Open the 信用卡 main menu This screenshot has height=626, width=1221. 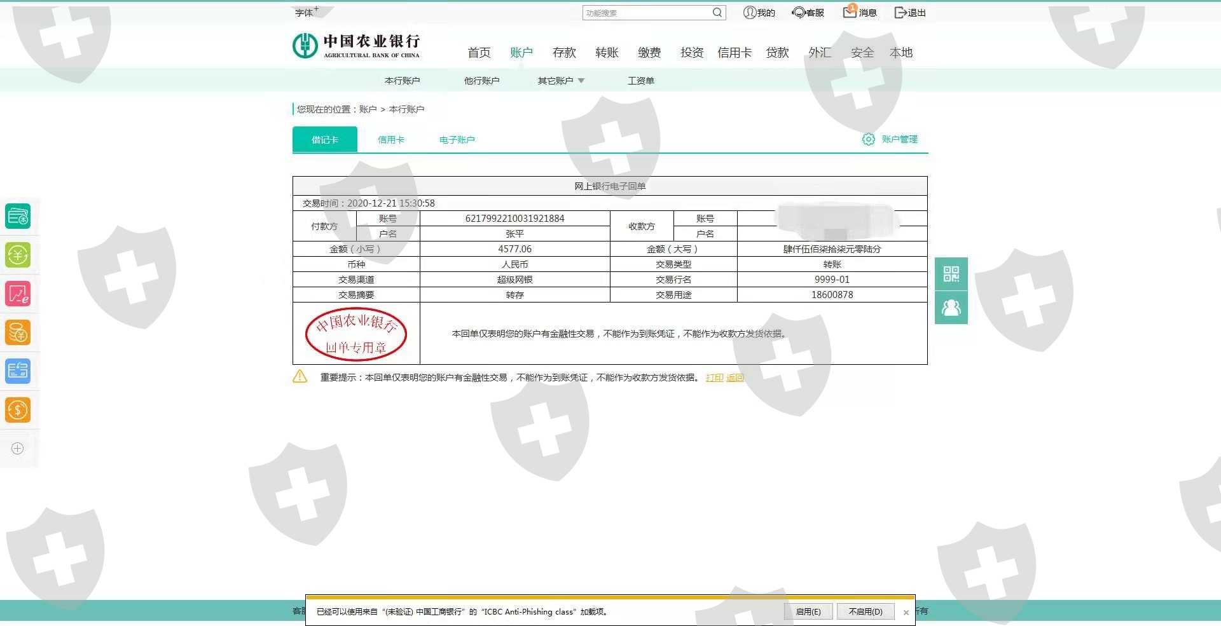(735, 53)
